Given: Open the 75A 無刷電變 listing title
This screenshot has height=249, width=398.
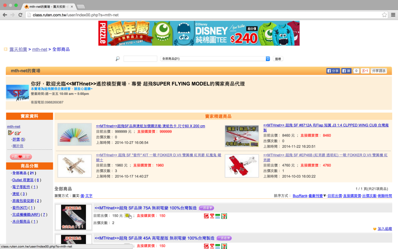Looking at the screenshot, I should coord(146,208).
